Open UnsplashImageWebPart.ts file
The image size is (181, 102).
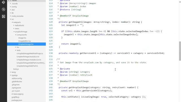click(x=27, y=66)
